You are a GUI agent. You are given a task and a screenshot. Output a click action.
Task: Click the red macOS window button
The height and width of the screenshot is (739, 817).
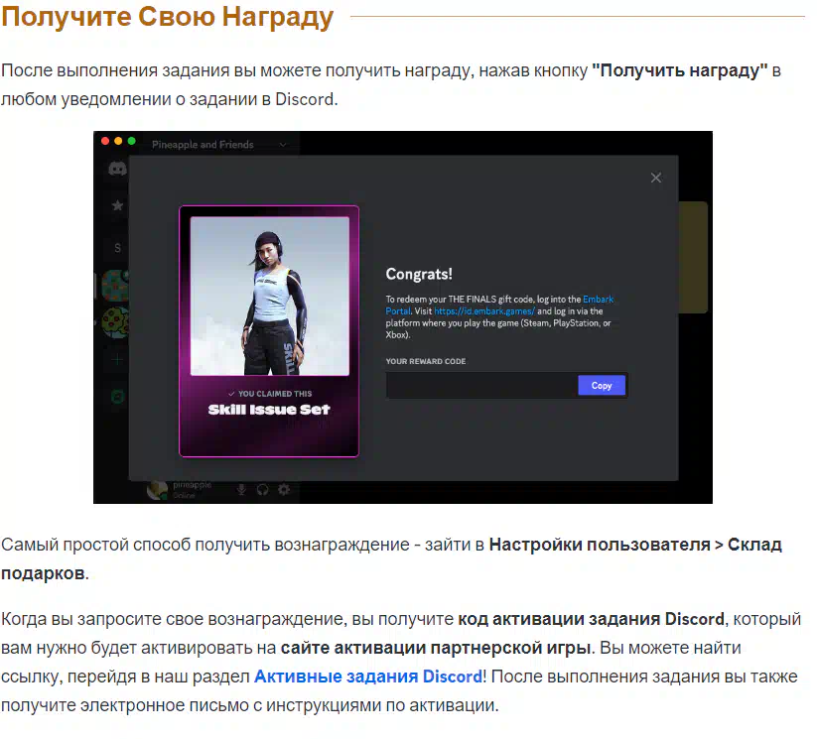pyautogui.click(x=105, y=141)
